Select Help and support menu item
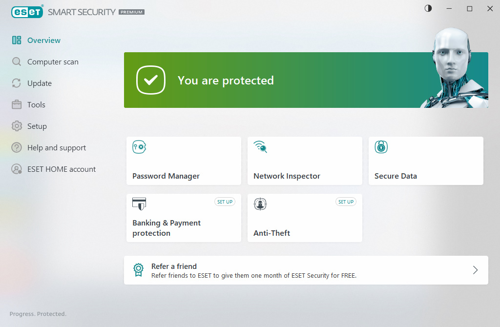The height and width of the screenshot is (327, 500). pos(57,147)
